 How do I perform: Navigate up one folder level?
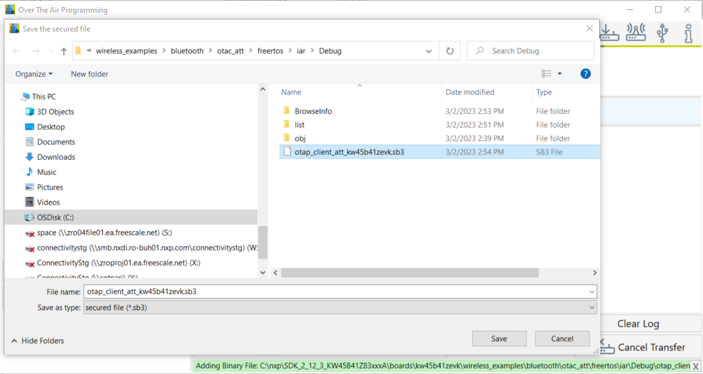point(63,50)
